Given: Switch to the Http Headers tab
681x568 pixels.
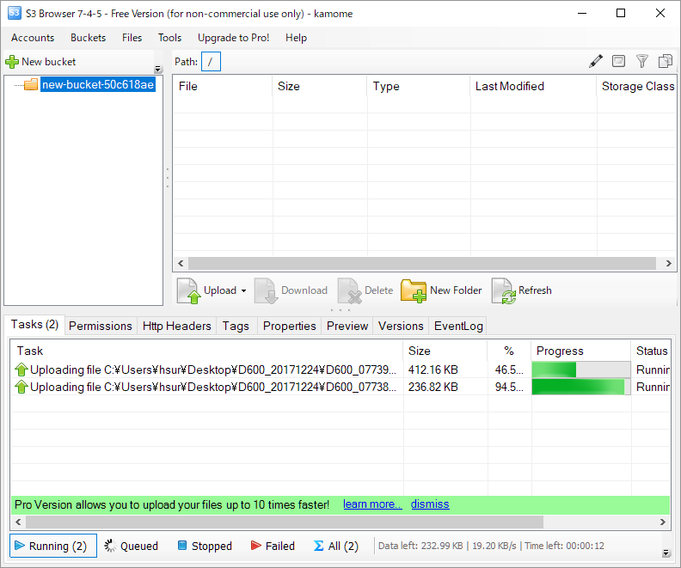Looking at the screenshot, I should coord(177,326).
